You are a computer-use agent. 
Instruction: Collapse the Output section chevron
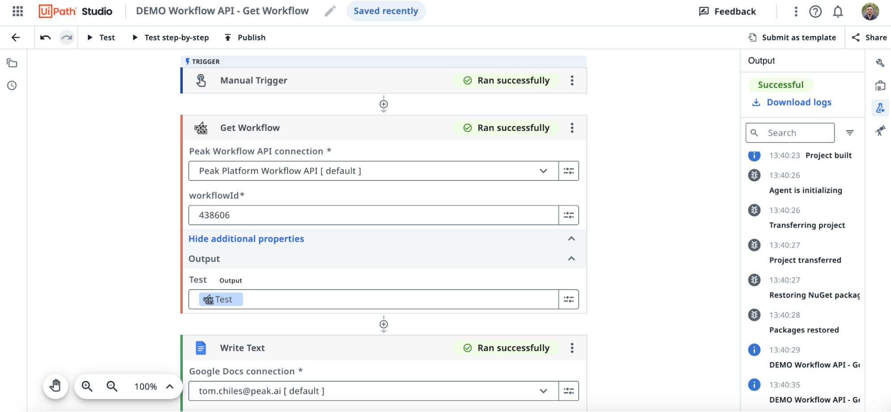click(x=571, y=259)
